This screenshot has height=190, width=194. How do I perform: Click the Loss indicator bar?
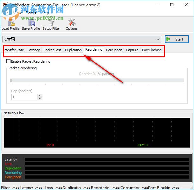(107, 164)
